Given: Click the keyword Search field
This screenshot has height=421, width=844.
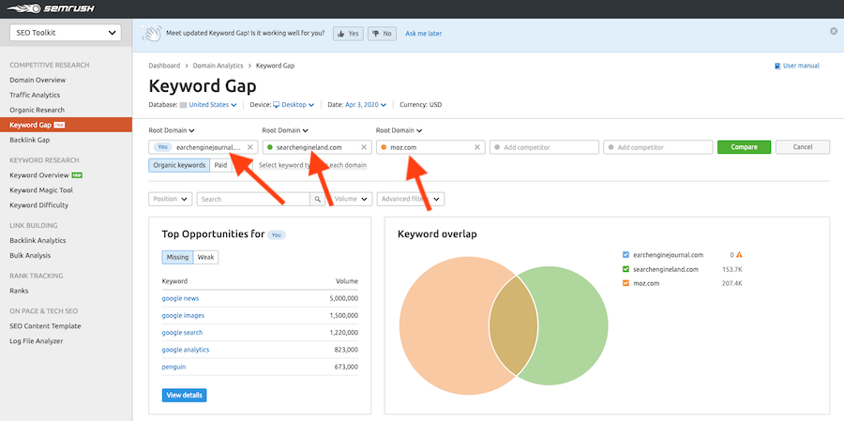Looking at the screenshot, I should pyautogui.click(x=253, y=199).
